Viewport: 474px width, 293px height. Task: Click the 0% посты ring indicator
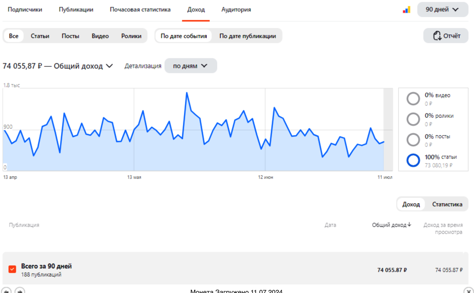(413, 140)
